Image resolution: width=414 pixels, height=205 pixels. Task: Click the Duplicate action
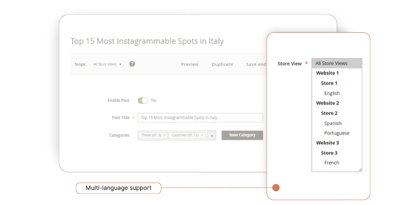tap(222, 64)
